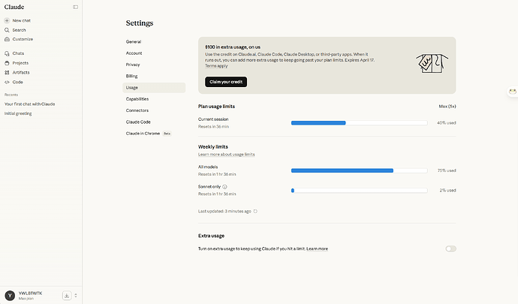Image resolution: width=518 pixels, height=304 pixels.
Task: Click the '75% used' text
Action: pos(447,170)
